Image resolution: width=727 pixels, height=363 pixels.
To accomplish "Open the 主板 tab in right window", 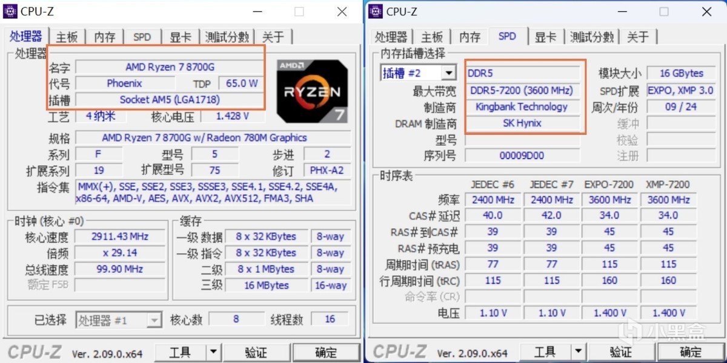I will coord(431,37).
